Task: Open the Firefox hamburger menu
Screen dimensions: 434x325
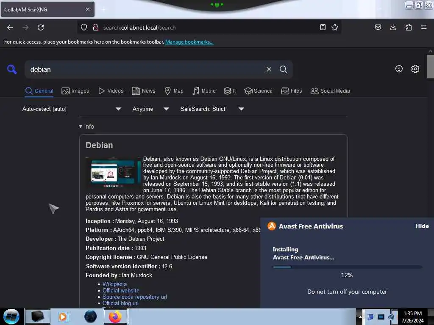Action: pos(423,27)
